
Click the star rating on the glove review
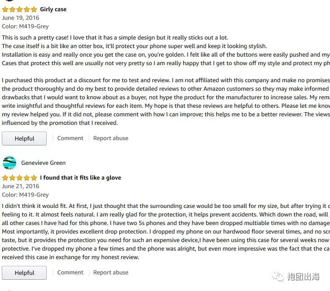click(x=19, y=178)
